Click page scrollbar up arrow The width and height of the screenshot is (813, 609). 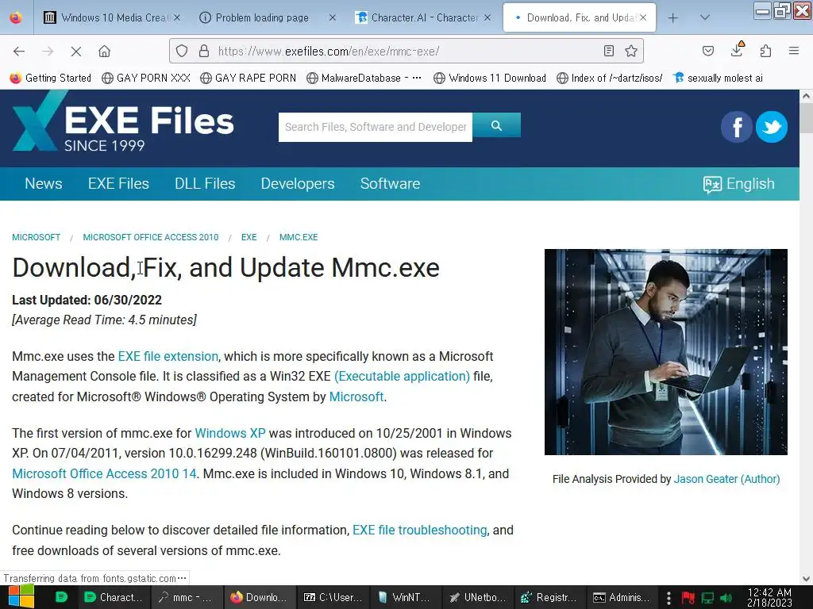click(806, 96)
